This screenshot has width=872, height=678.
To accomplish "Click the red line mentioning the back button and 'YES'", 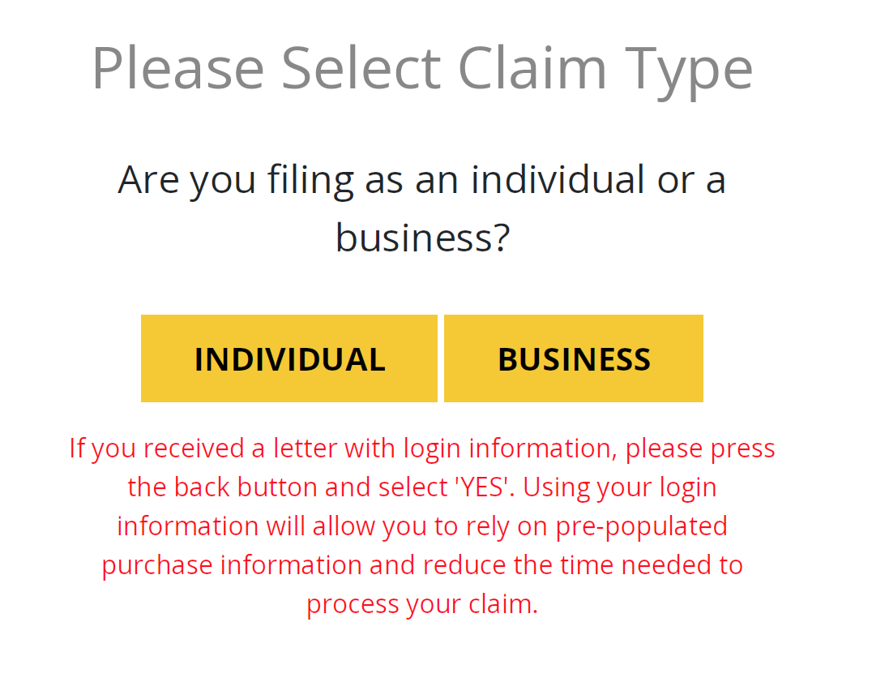I will point(422,487).
